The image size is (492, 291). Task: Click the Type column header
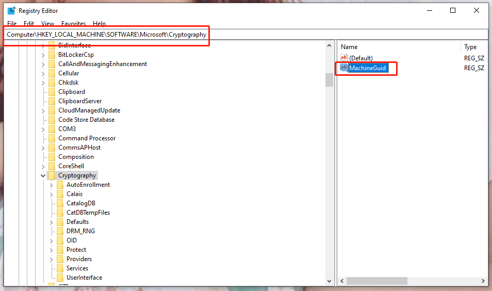coord(470,47)
